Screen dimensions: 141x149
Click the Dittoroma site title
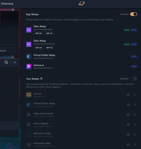point(7,4)
